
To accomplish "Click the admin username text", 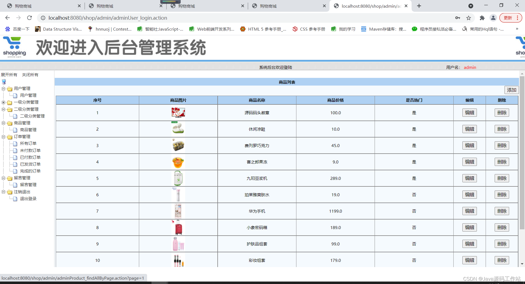I will pos(470,67).
